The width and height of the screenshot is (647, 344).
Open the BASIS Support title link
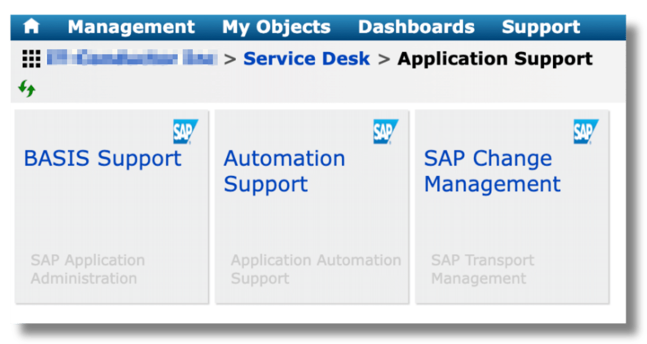pyautogui.click(x=102, y=158)
